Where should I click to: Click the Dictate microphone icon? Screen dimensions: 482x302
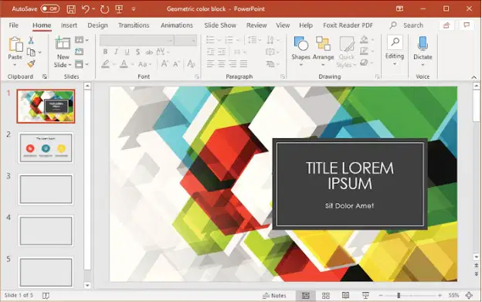(423, 43)
